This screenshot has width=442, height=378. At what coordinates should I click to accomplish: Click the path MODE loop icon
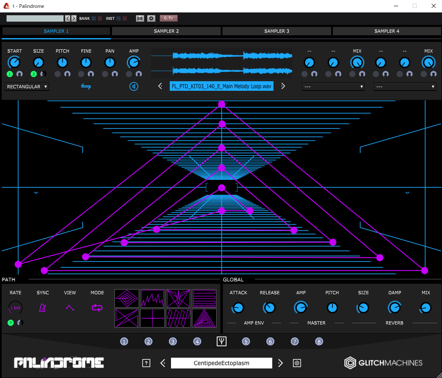[x=97, y=308]
